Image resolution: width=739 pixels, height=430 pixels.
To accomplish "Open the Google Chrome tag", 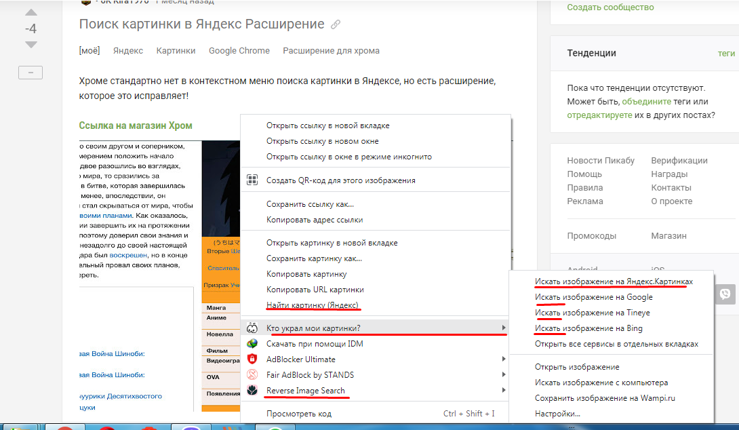I will point(239,50).
